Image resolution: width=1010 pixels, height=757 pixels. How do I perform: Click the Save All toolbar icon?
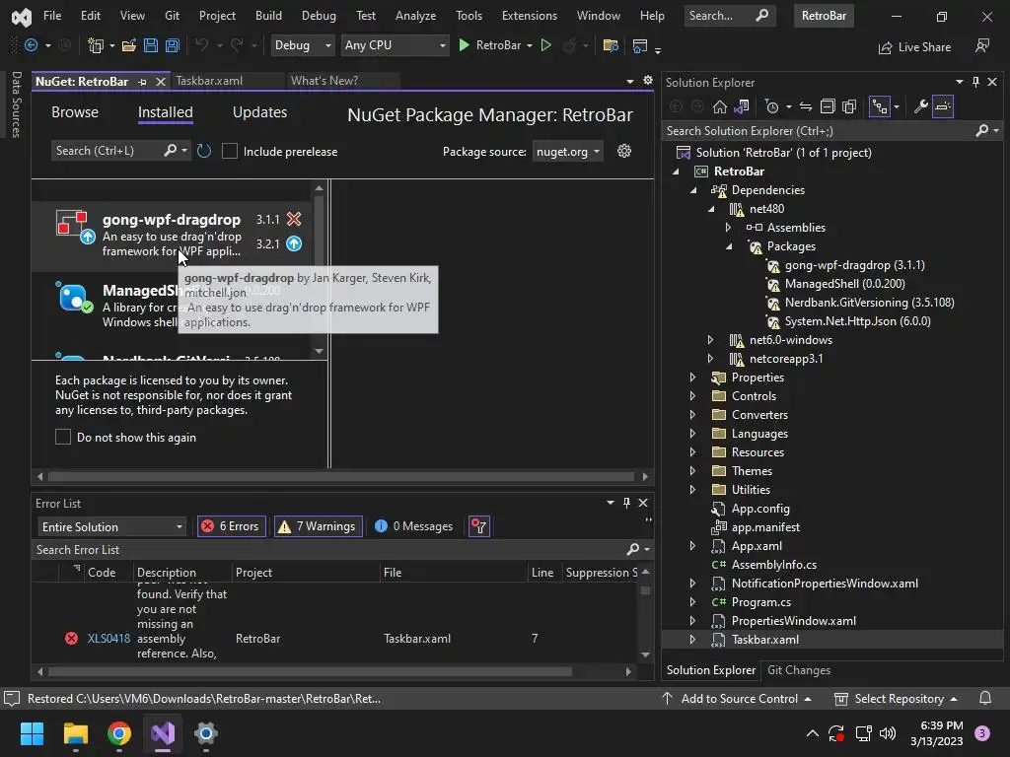[x=172, y=45]
